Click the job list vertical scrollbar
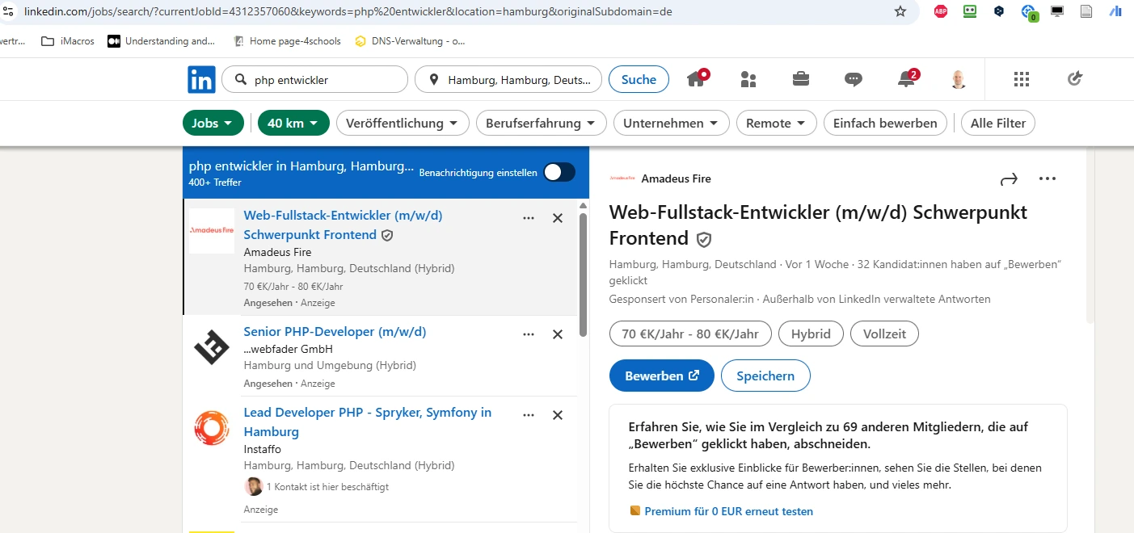 tap(584, 275)
